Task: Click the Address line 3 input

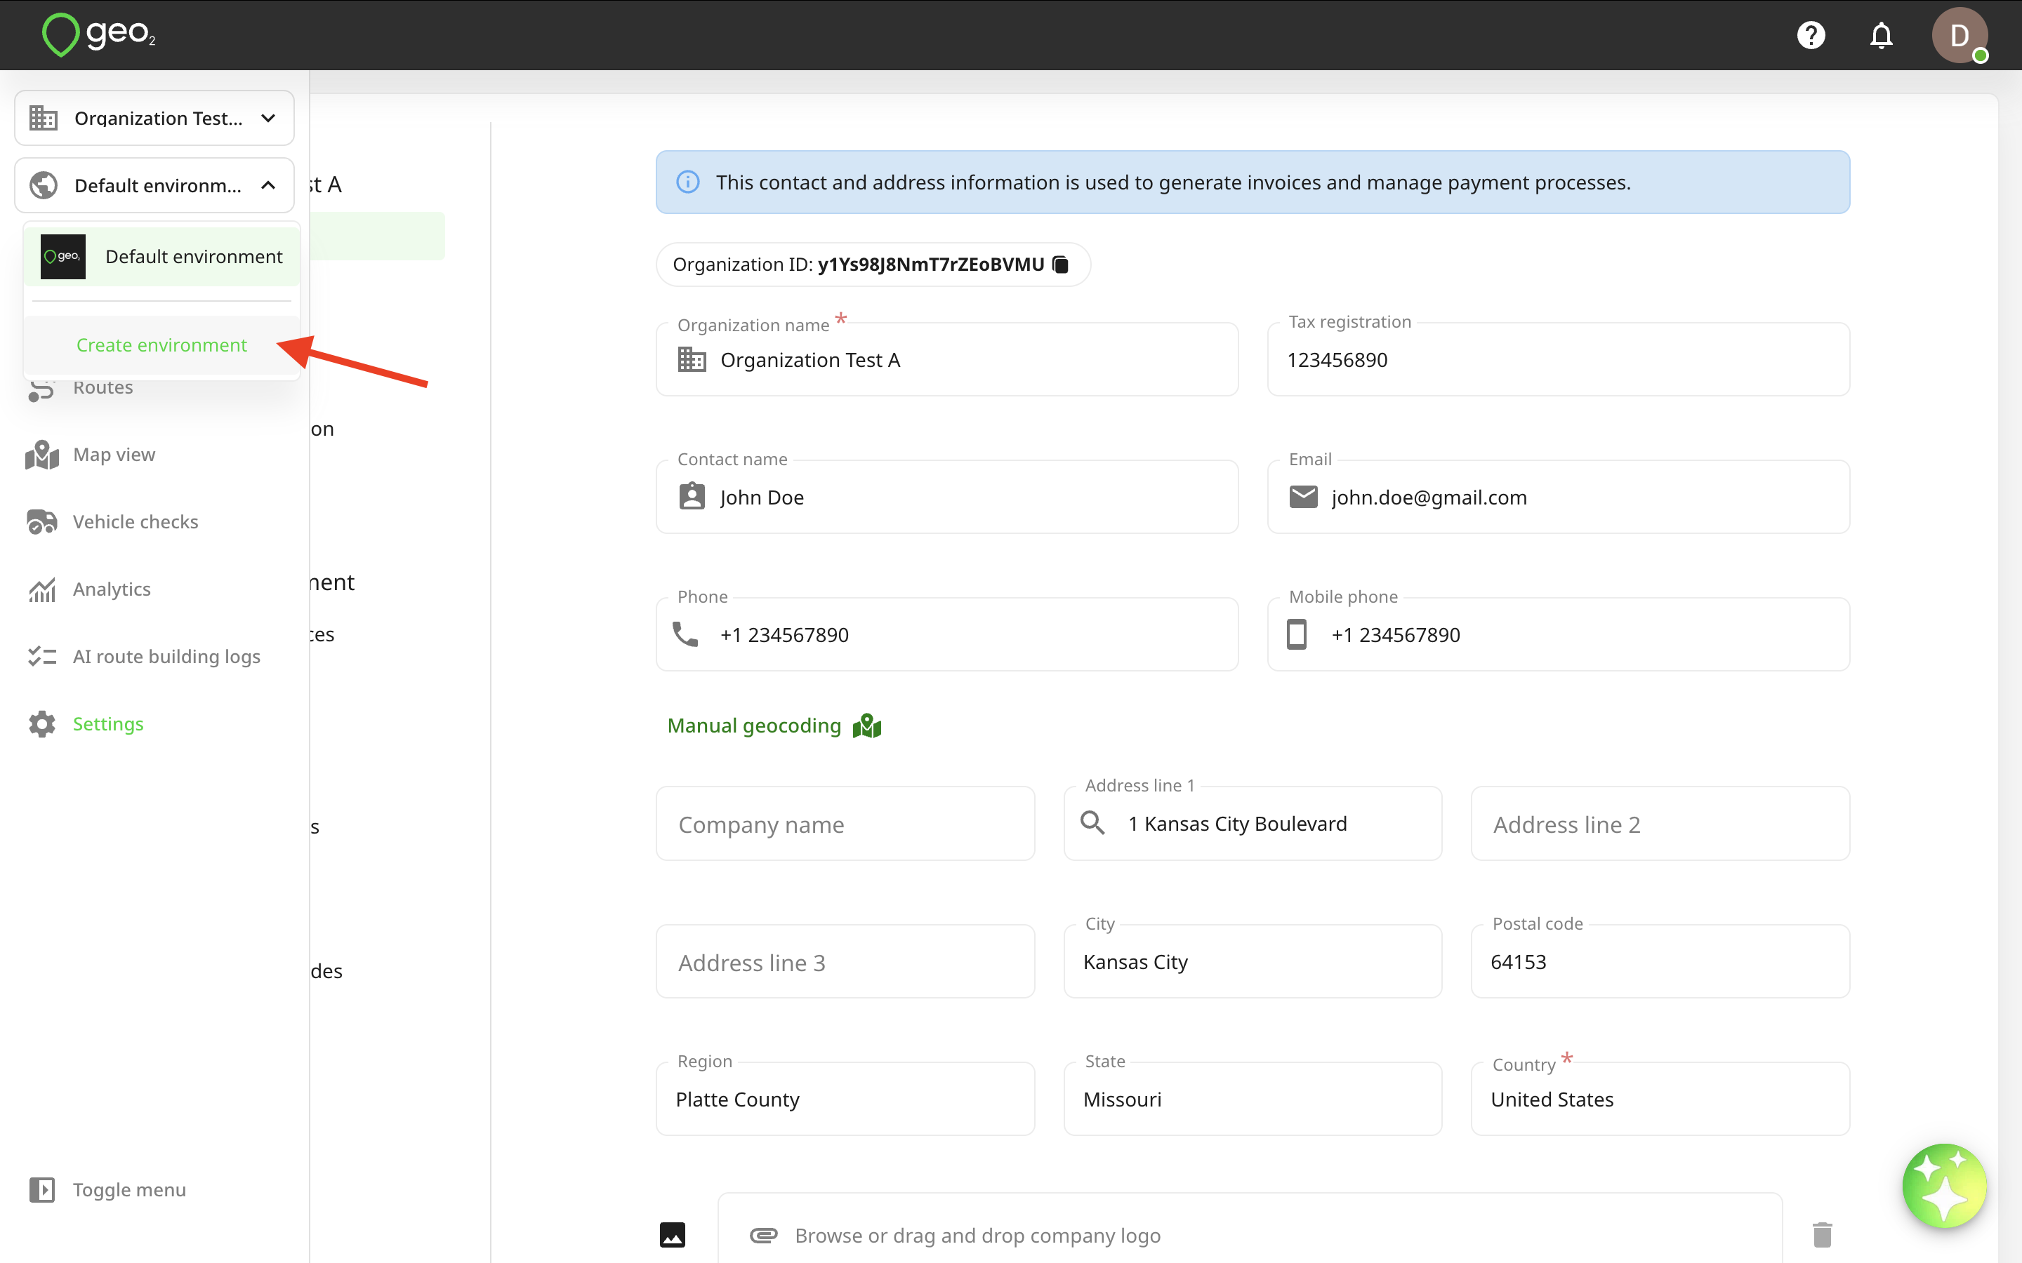Action: pyautogui.click(x=845, y=962)
